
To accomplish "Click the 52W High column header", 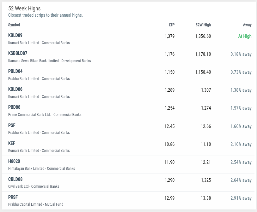I will pos(203,25).
